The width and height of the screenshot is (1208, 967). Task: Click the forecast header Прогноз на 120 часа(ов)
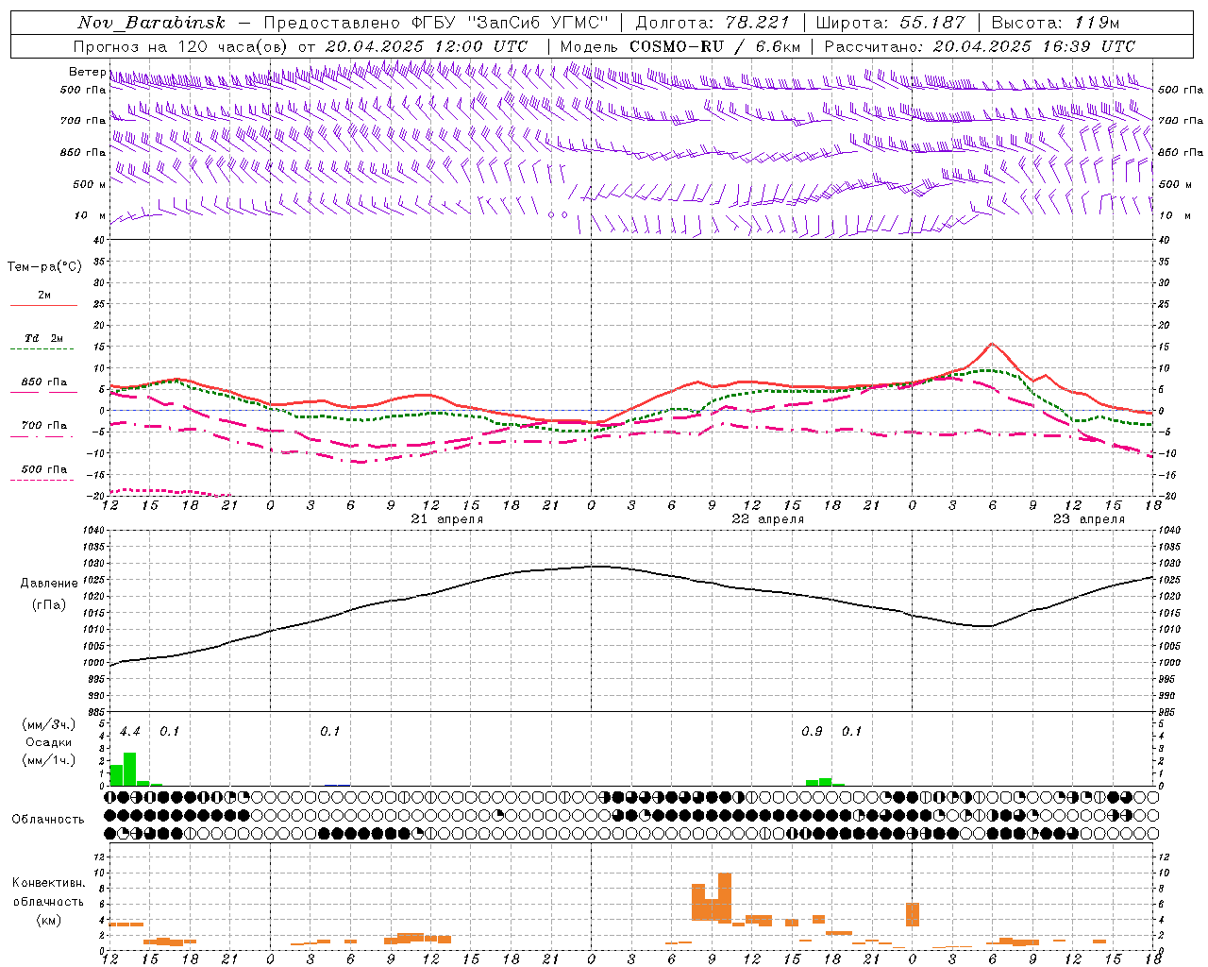[181, 46]
